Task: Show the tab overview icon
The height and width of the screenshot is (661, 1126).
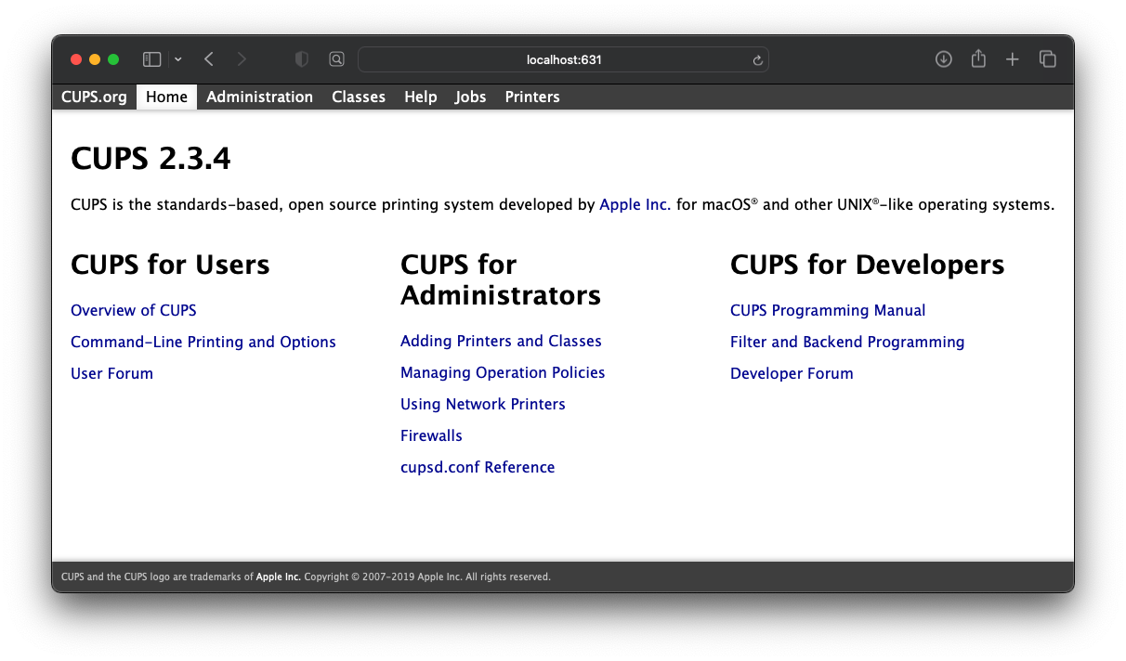Action: 1047,59
